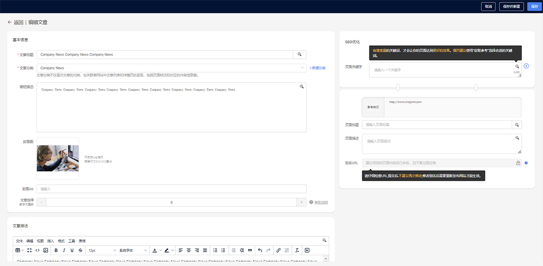
Task: Apply the text color button
Action: coord(155,250)
